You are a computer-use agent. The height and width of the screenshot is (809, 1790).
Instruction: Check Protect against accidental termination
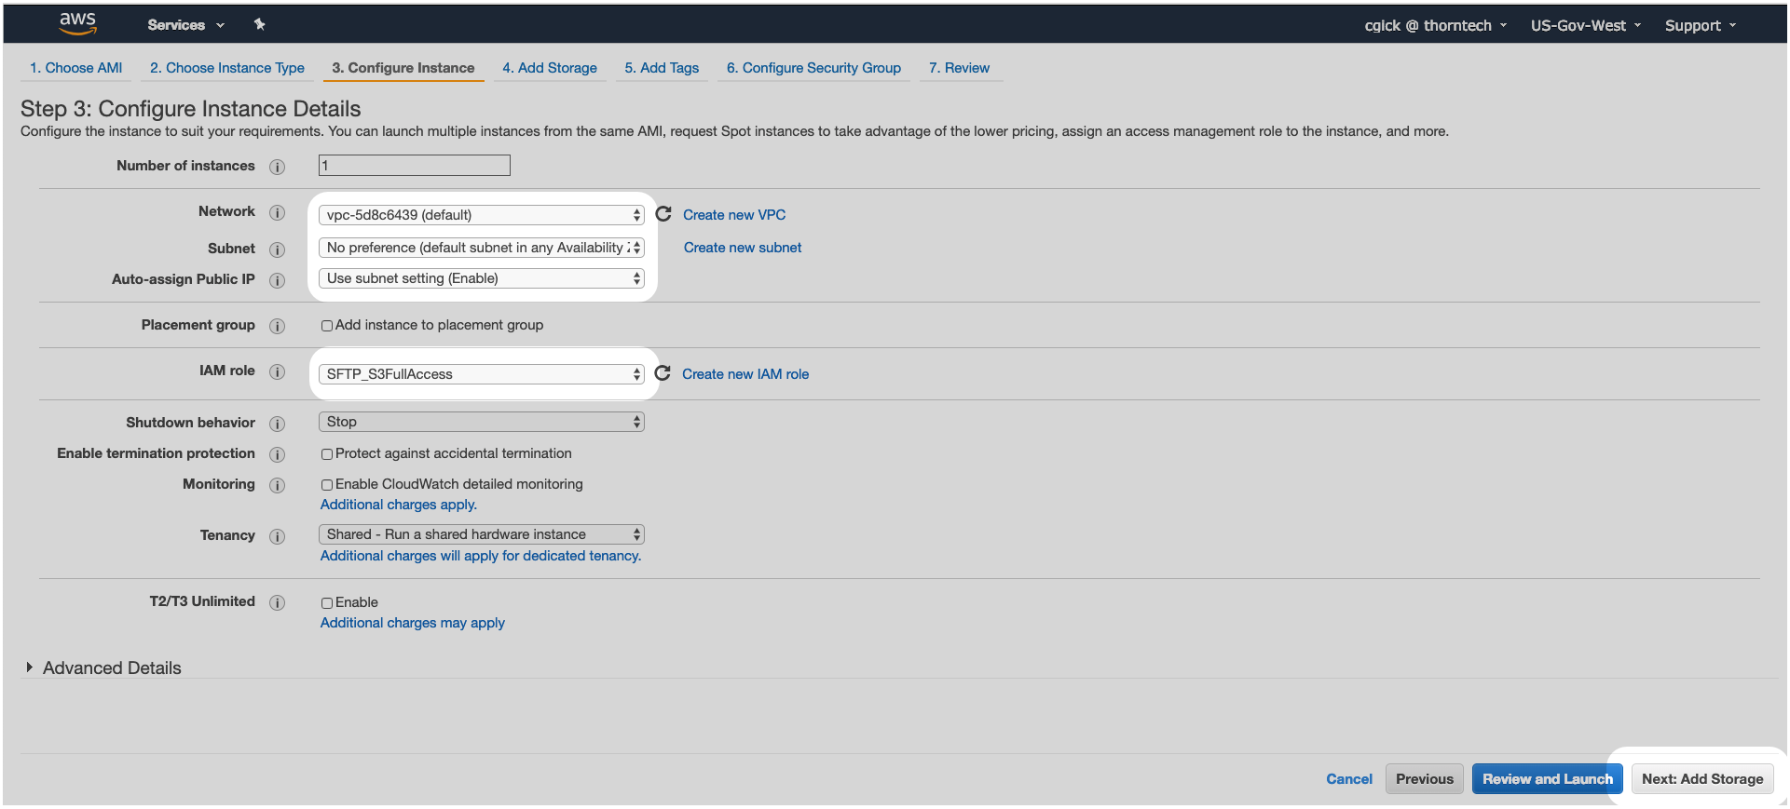[327, 454]
